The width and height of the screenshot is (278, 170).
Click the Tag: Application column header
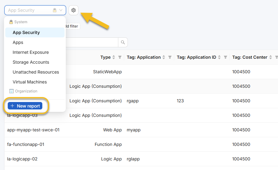click(144, 57)
